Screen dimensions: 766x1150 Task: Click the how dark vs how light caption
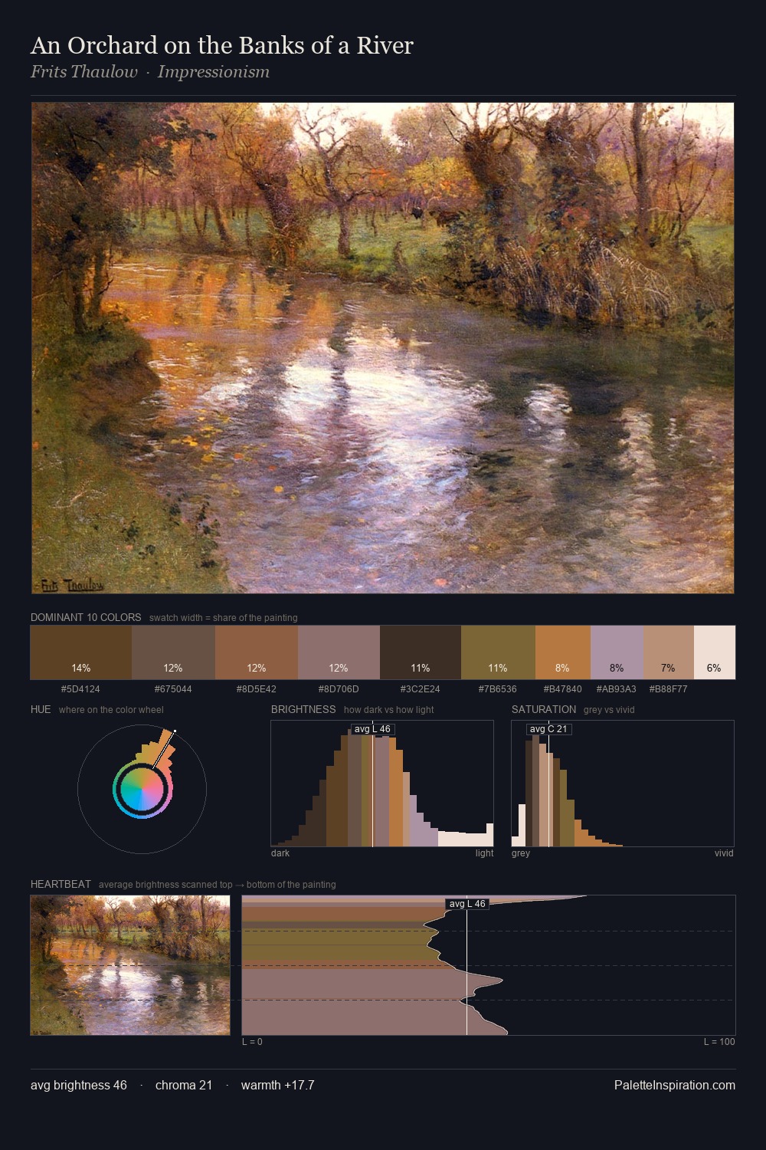389,710
